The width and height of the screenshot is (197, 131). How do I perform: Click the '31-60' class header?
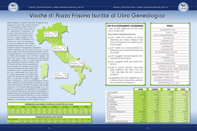(x=54, y=107)
